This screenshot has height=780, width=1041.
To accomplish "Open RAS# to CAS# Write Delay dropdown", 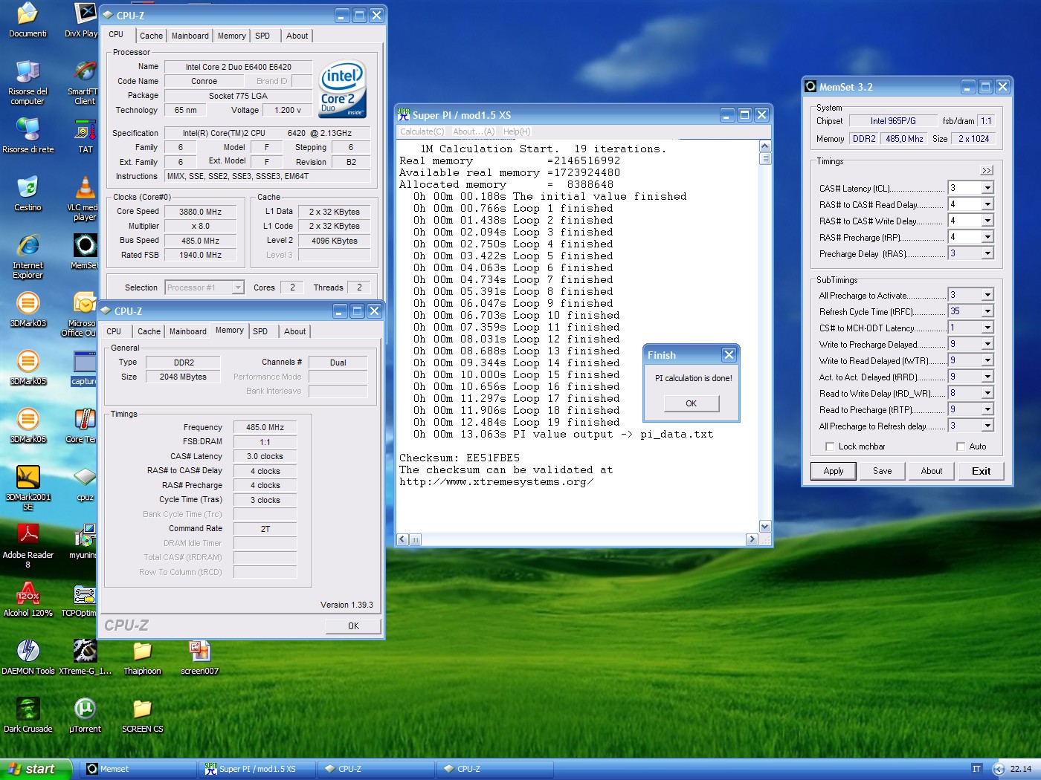I will point(987,221).
